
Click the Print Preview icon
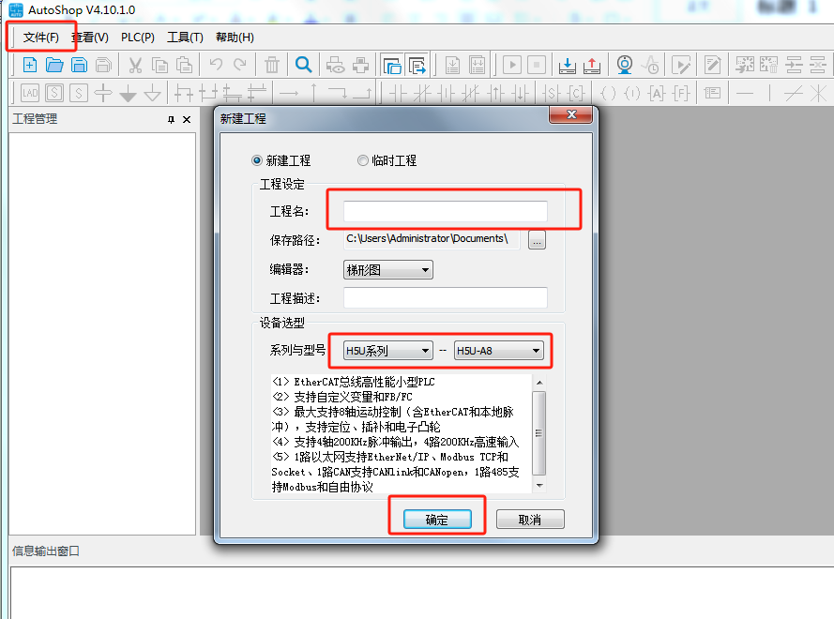(x=336, y=65)
